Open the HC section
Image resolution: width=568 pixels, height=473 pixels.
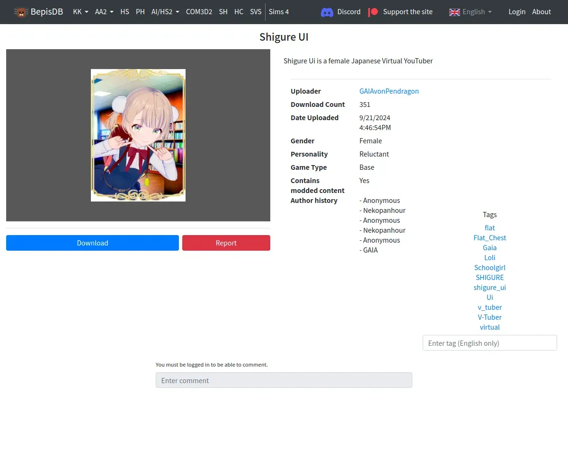pos(239,12)
